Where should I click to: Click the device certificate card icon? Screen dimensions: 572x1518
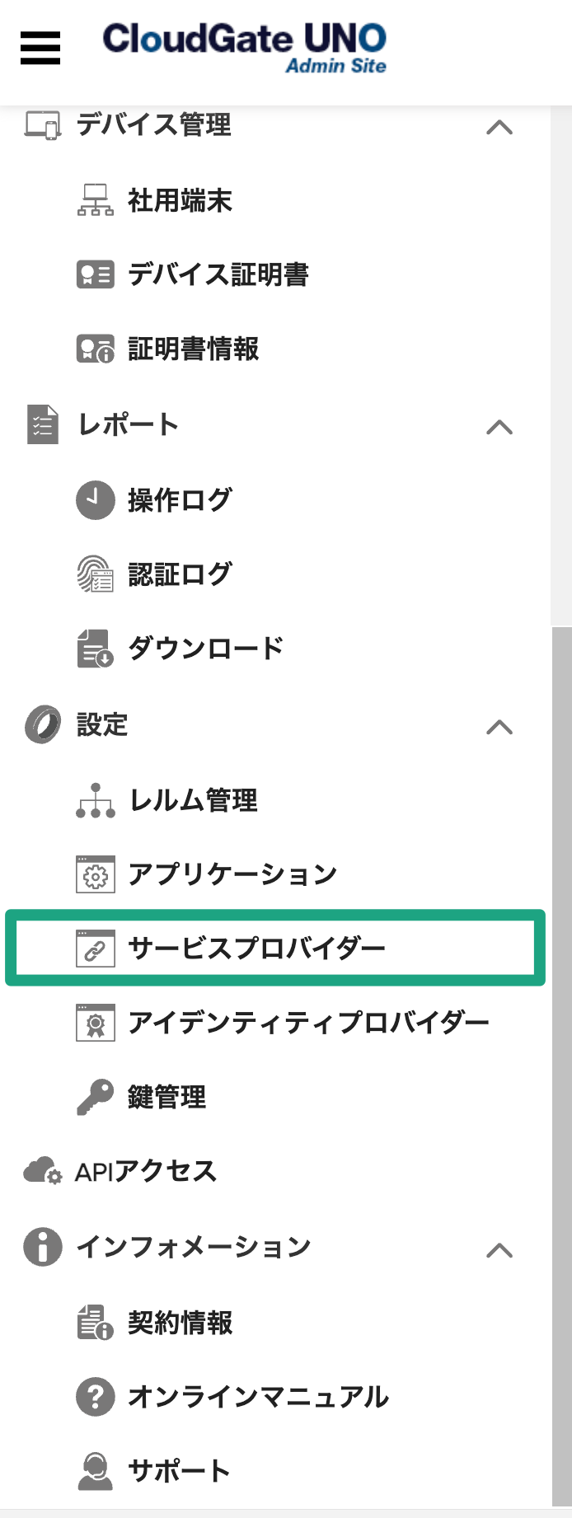click(96, 274)
